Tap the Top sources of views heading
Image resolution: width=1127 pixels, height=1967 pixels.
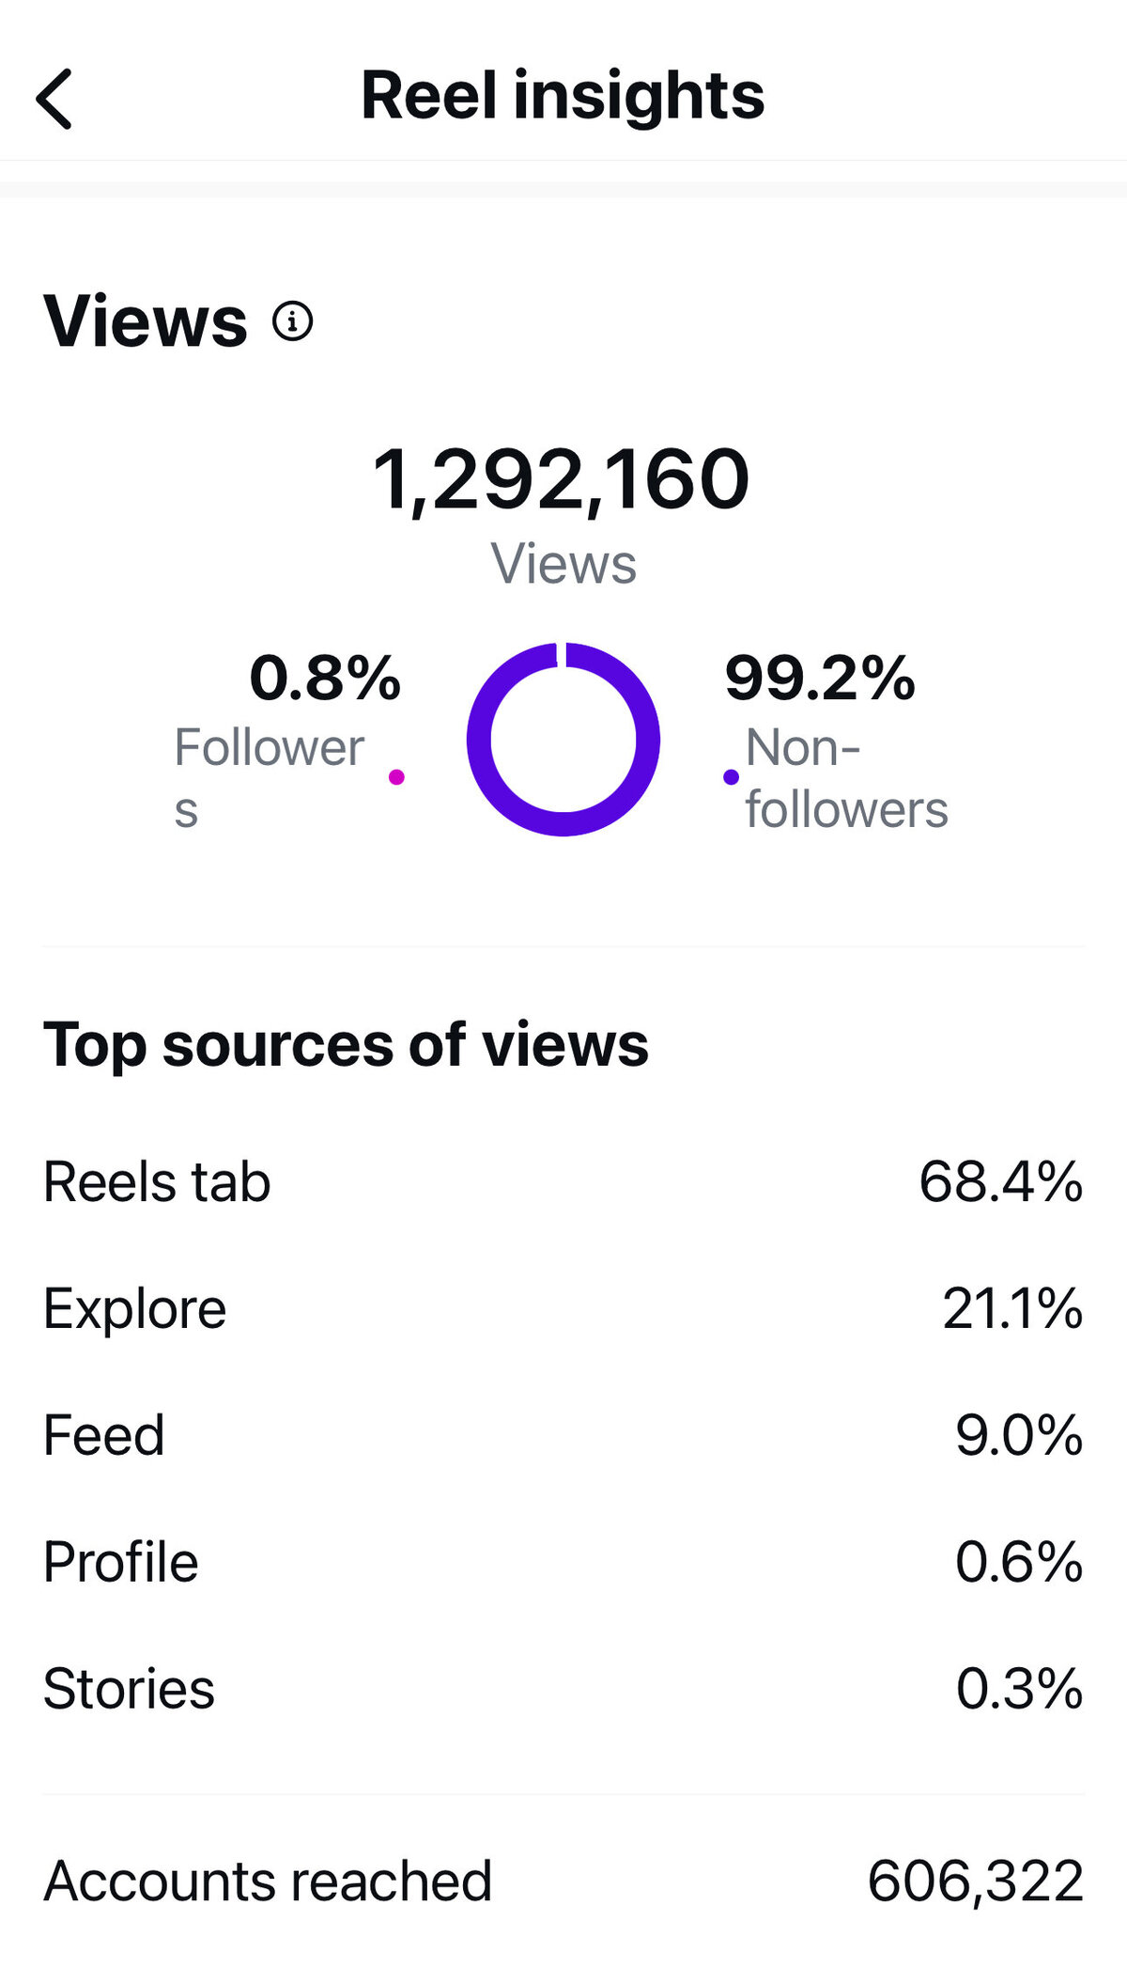click(x=346, y=1044)
